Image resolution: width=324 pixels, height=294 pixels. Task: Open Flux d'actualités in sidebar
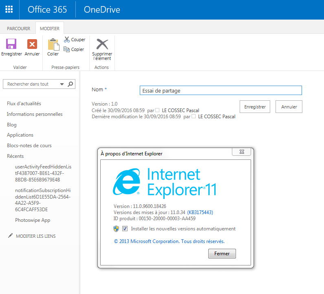click(x=24, y=104)
